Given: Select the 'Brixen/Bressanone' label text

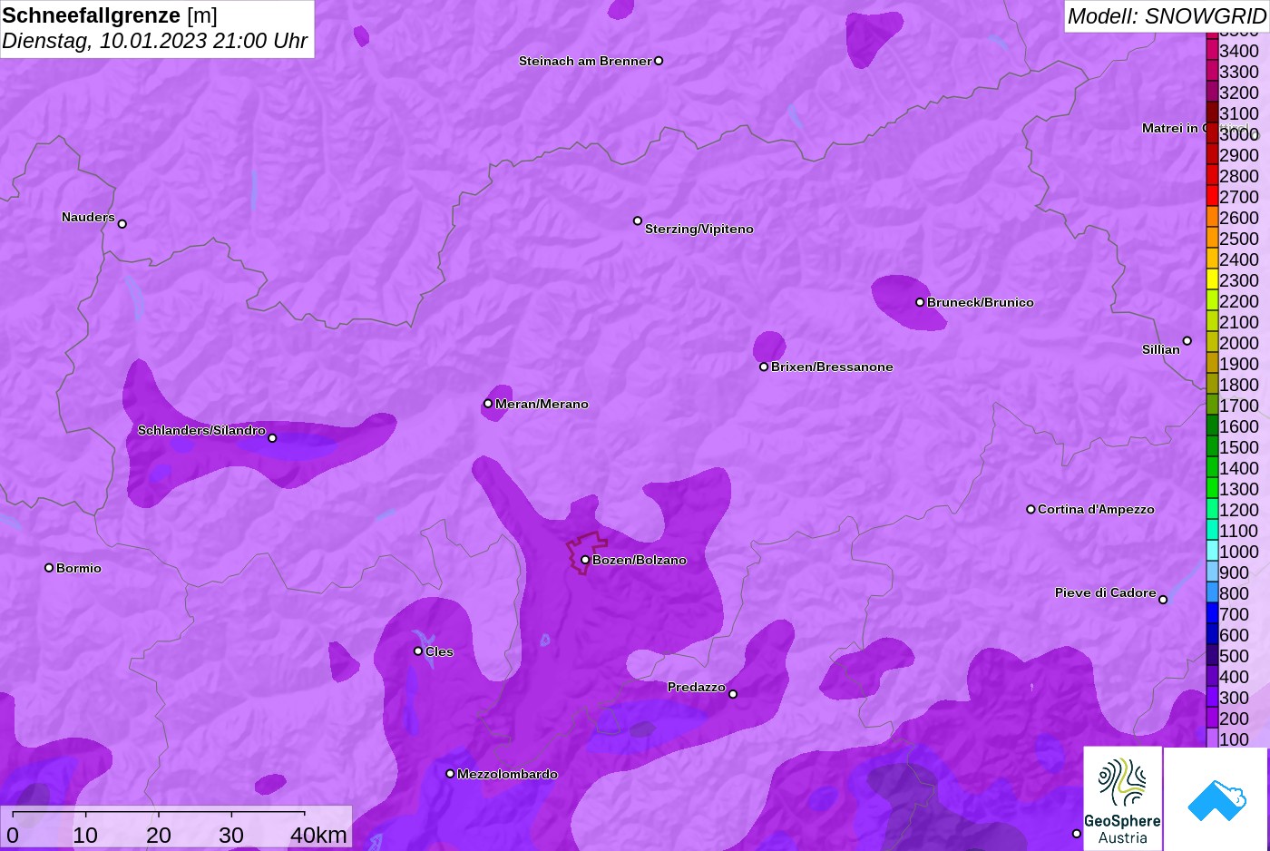Looking at the screenshot, I should [x=832, y=367].
